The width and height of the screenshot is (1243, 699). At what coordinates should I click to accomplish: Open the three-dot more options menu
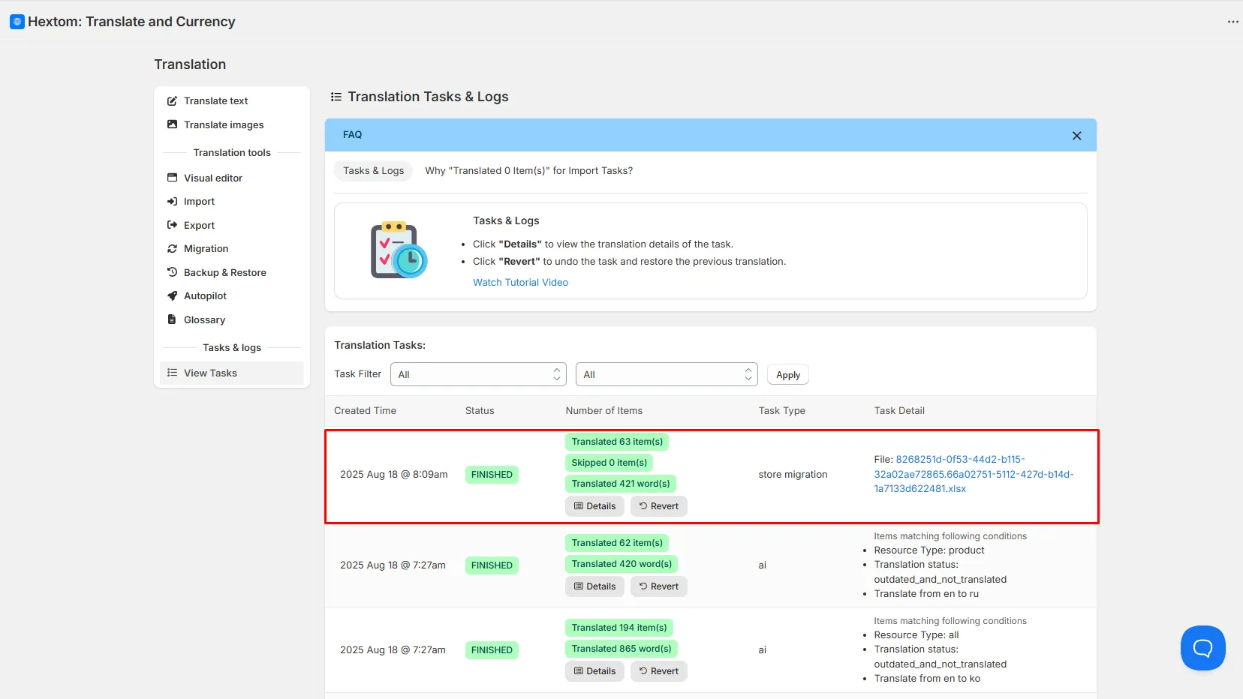coord(1232,22)
